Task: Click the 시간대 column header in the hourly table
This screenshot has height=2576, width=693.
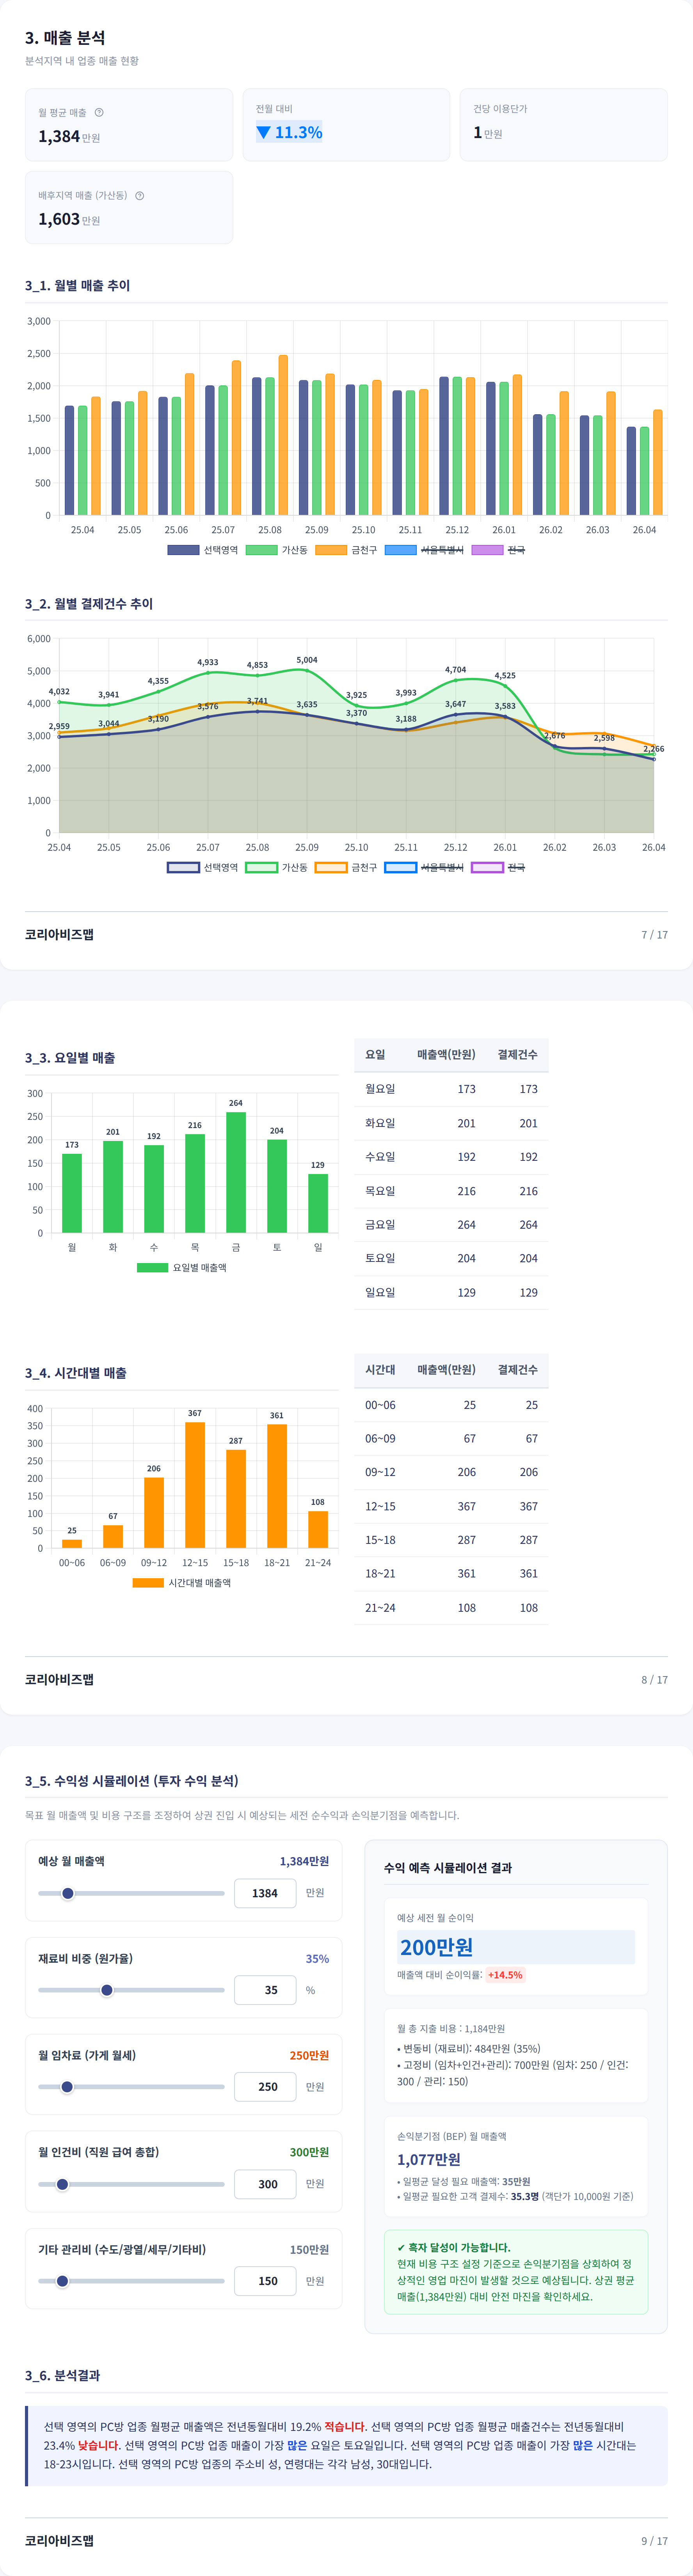Action: click(380, 1369)
